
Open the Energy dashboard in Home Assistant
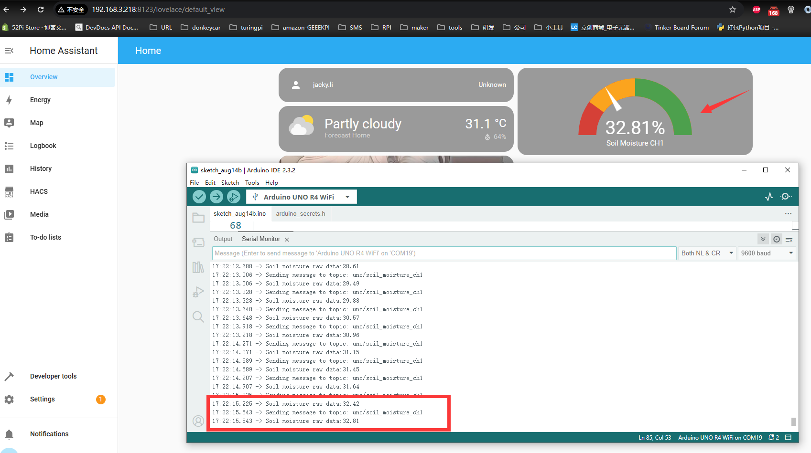tap(58, 100)
